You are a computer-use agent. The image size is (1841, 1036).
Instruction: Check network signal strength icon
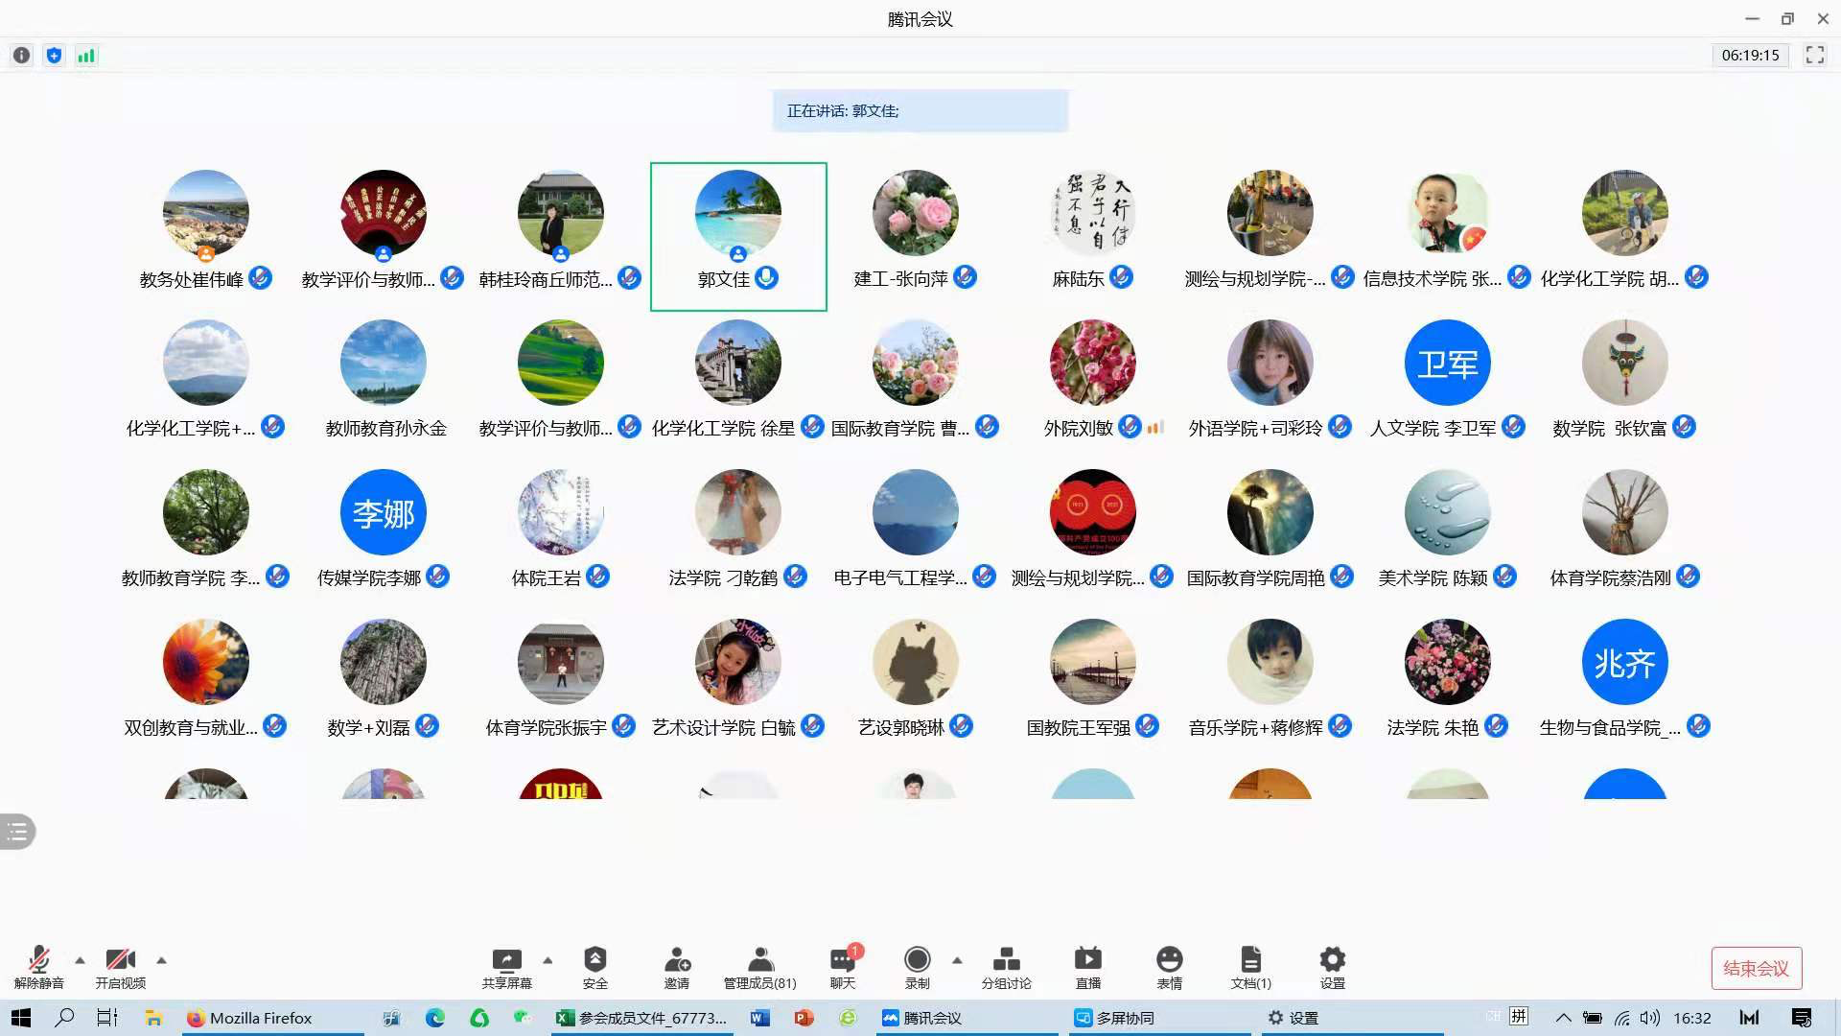[86, 56]
